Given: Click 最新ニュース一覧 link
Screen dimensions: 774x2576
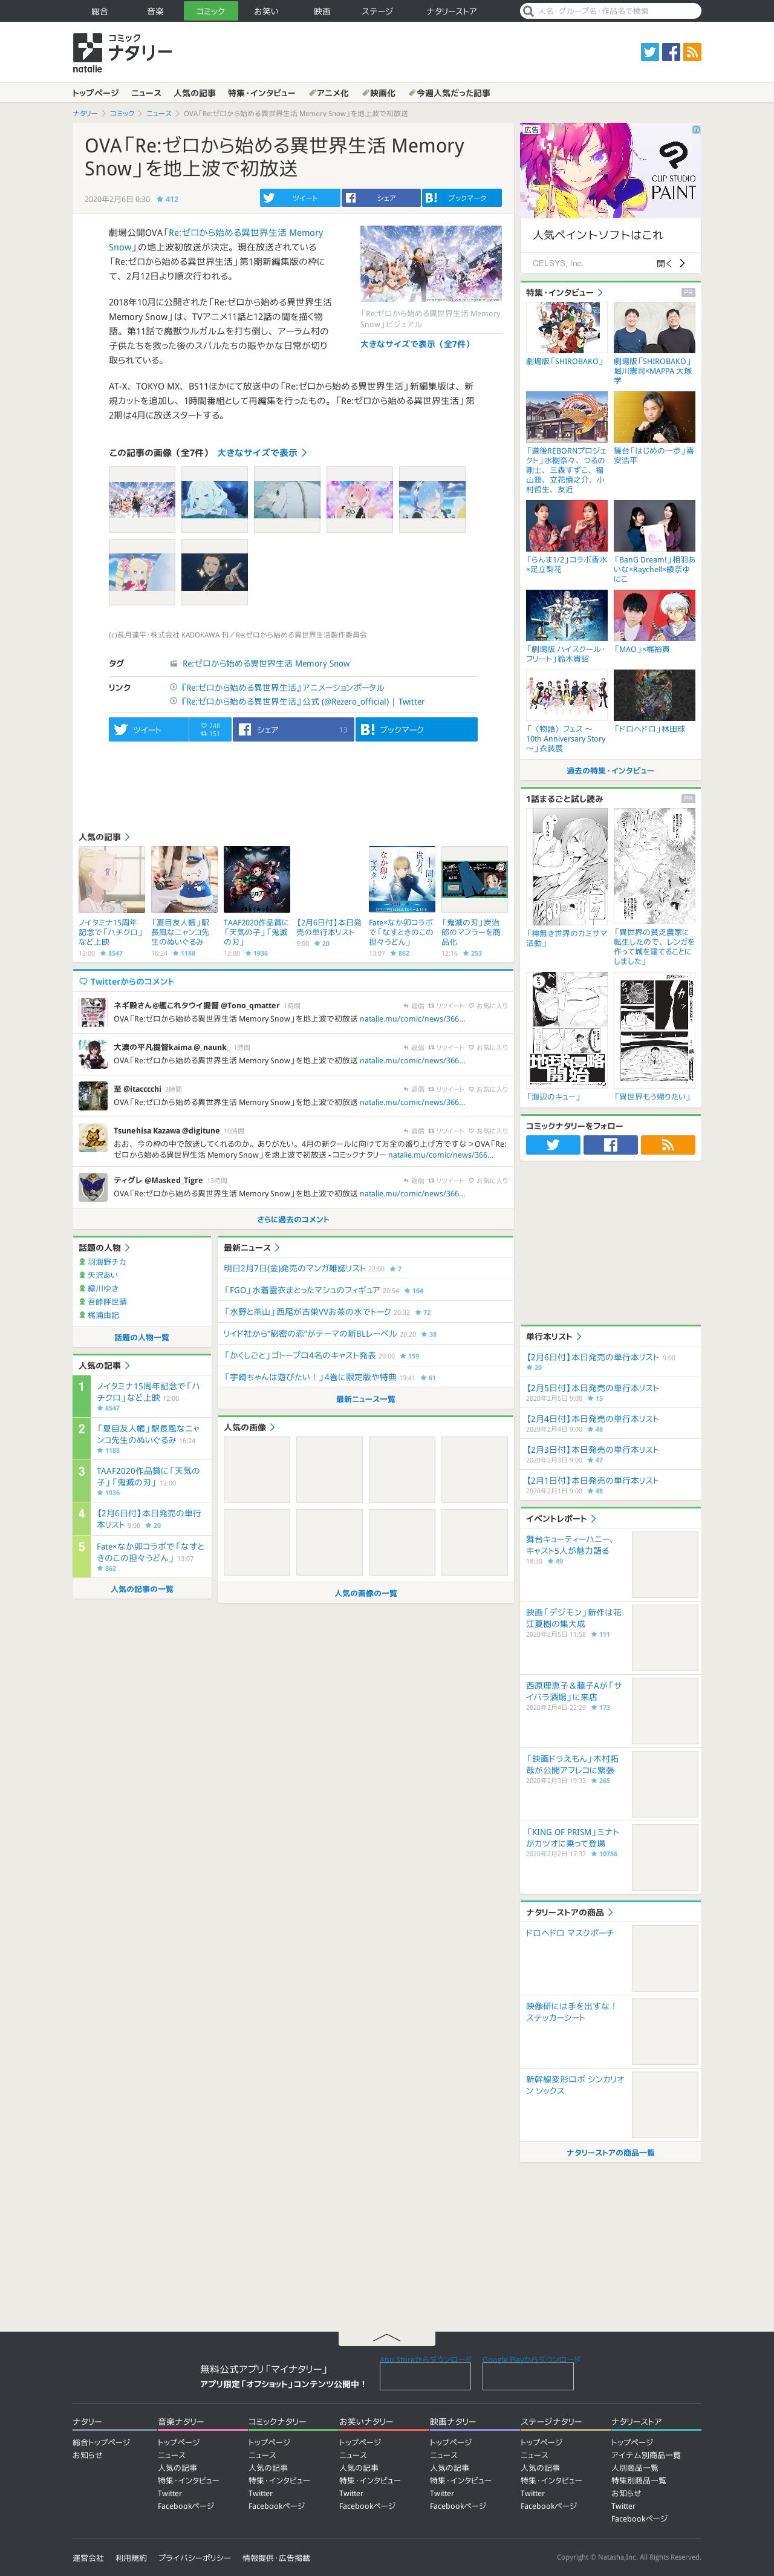Looking at the screenshot, I should tap(365, 1399).
